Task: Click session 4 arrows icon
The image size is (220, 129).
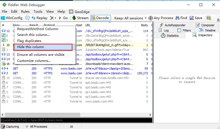Action: [x=4, y=68]
